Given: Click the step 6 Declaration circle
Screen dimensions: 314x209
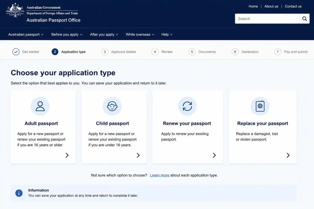Looking at the screenshot, I should pyautogui.click(x=235, y=52).
